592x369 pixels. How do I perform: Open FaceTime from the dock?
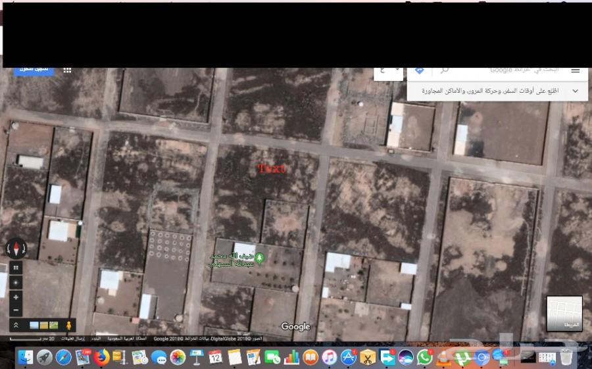tap(272, 357)
